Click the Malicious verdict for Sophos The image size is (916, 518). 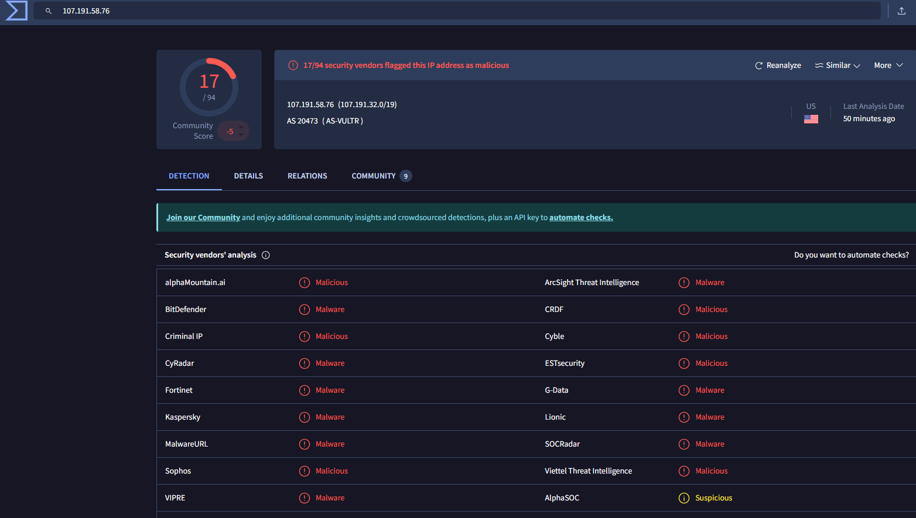point(331,471)
